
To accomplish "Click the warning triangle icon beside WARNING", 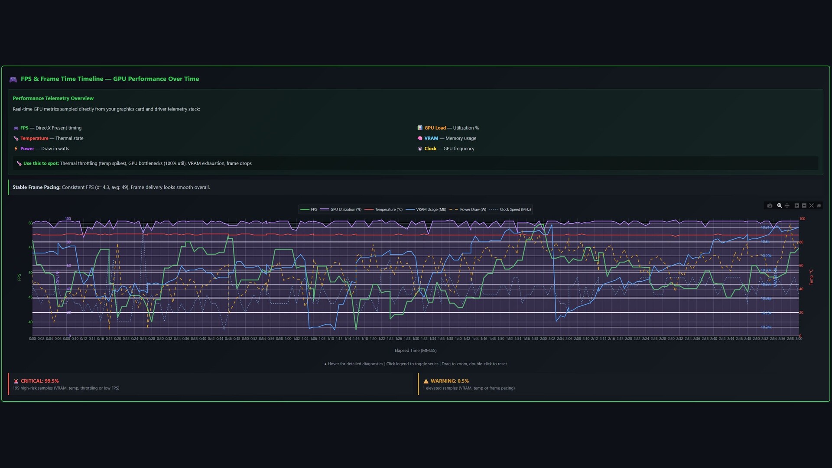I will click(426, 381).
